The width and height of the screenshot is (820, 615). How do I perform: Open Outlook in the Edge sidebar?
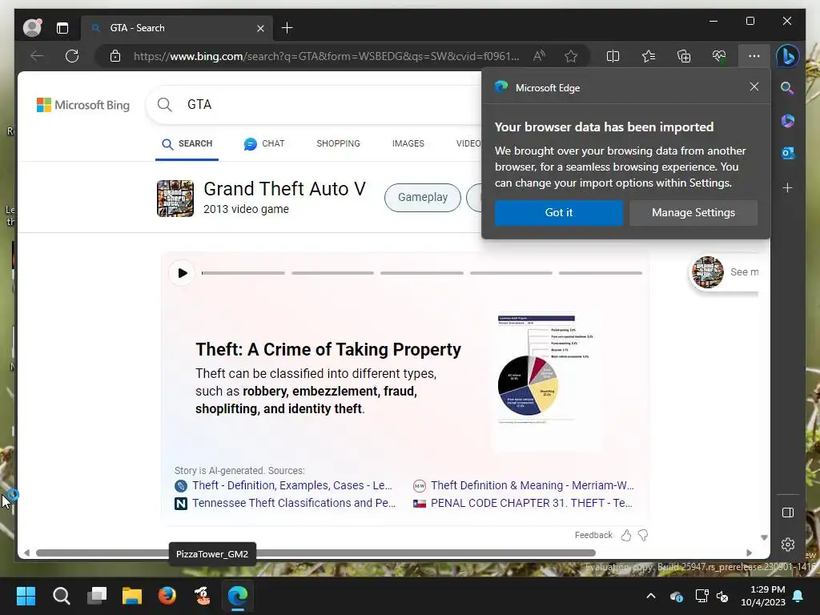coord(788,153)
